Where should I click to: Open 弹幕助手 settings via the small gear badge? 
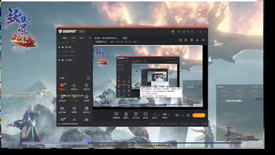[x=65, y=84]
